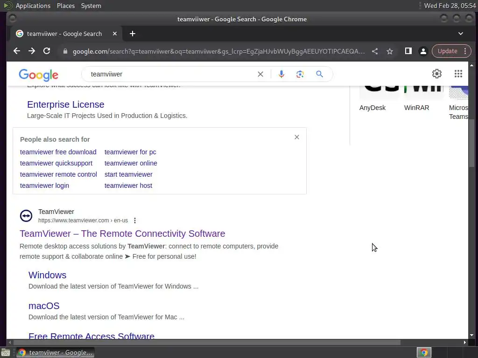The image size is (478, 358).
Task: Search for teamviewer remote control
Action: click(58, 174)
